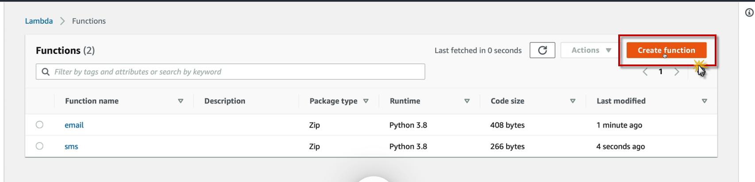Sort by Code size arrow
This screenshot has width=755, height=182.
[x=573, y=101]
